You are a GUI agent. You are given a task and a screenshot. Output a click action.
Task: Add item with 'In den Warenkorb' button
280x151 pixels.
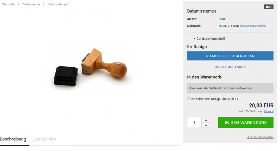pos(246,122)
